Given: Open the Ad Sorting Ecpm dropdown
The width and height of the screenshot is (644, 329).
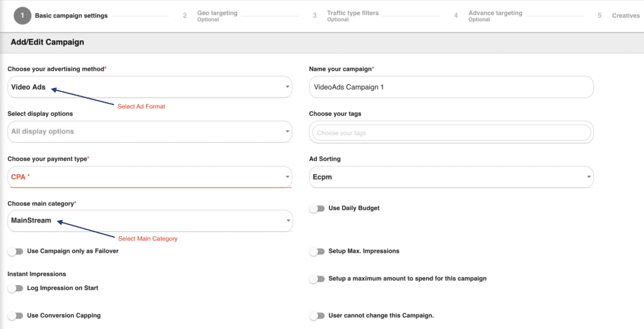Looking at the screenshot, I should (451, 177).
